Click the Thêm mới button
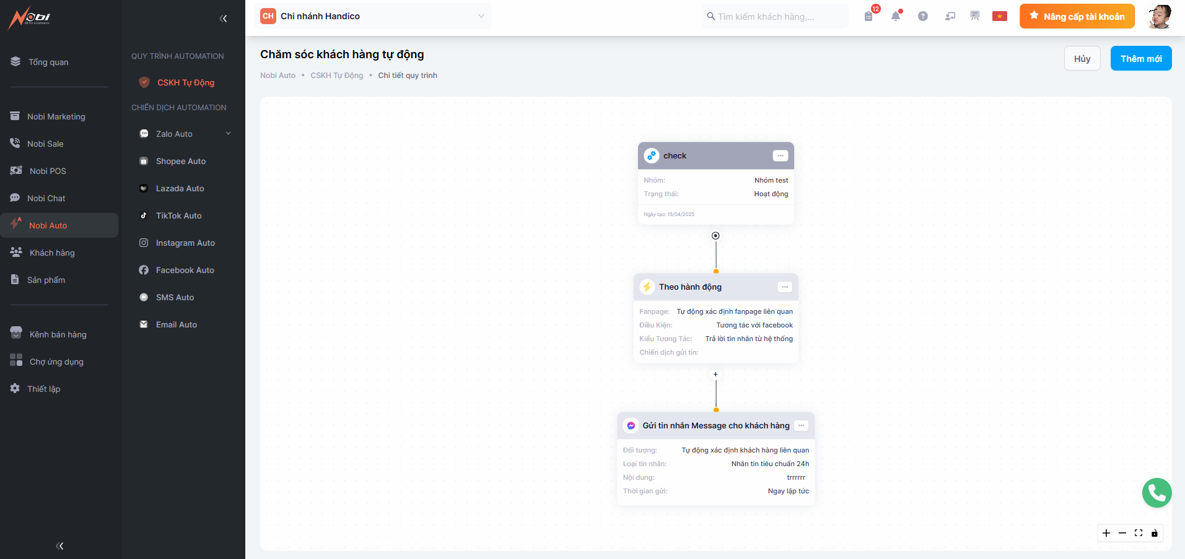This screenshot has height=559, width=1185. tap(1140, 59)
